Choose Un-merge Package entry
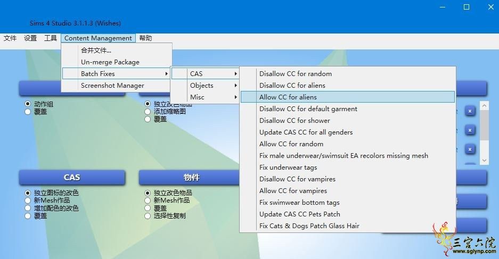The image size is (499, 259). pos(117,62)
